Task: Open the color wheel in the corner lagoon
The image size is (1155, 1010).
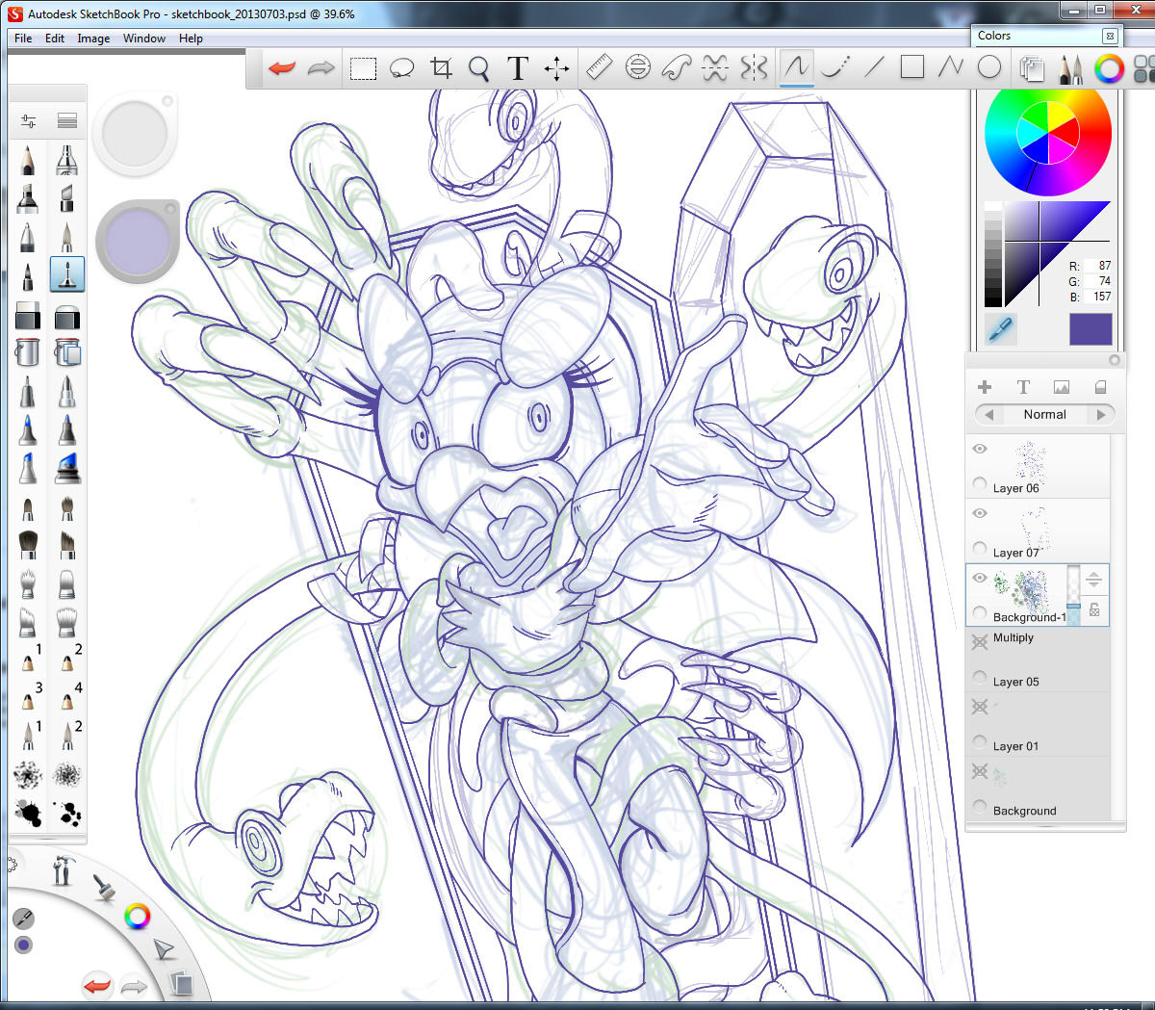Action: click(x=138, y=917)
